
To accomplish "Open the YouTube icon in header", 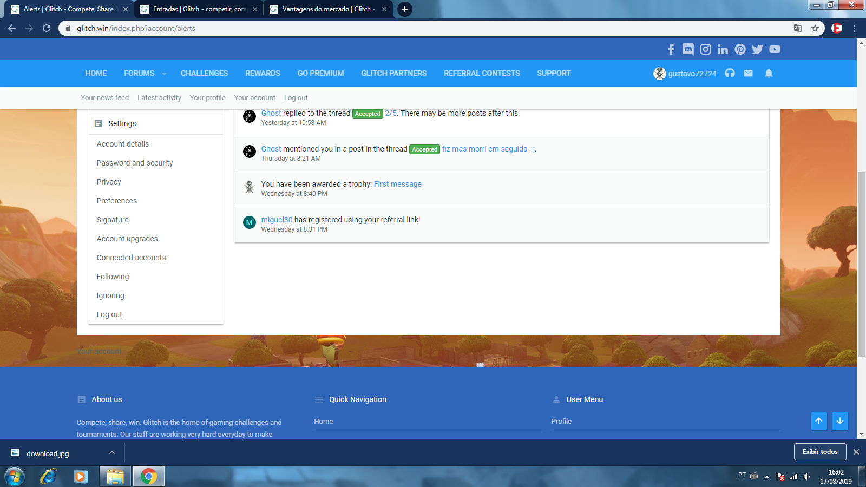I will (775, 49).
